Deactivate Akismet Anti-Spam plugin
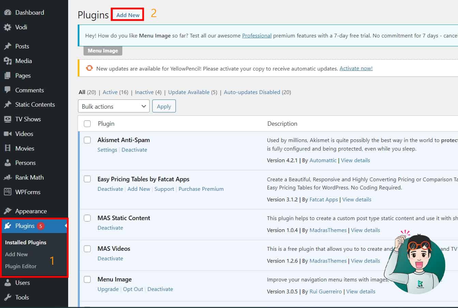Viewport: 458px width, 308px height. (x=134, y=150)
